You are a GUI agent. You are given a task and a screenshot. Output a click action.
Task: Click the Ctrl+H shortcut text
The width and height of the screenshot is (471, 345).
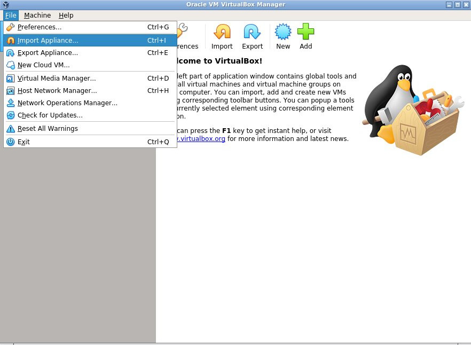click(158, 91)
